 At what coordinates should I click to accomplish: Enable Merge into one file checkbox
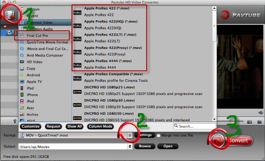coord(159,135)
